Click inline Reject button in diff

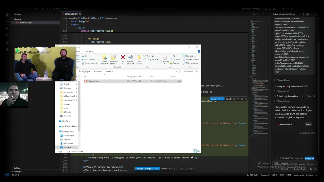tap(234, 99)
